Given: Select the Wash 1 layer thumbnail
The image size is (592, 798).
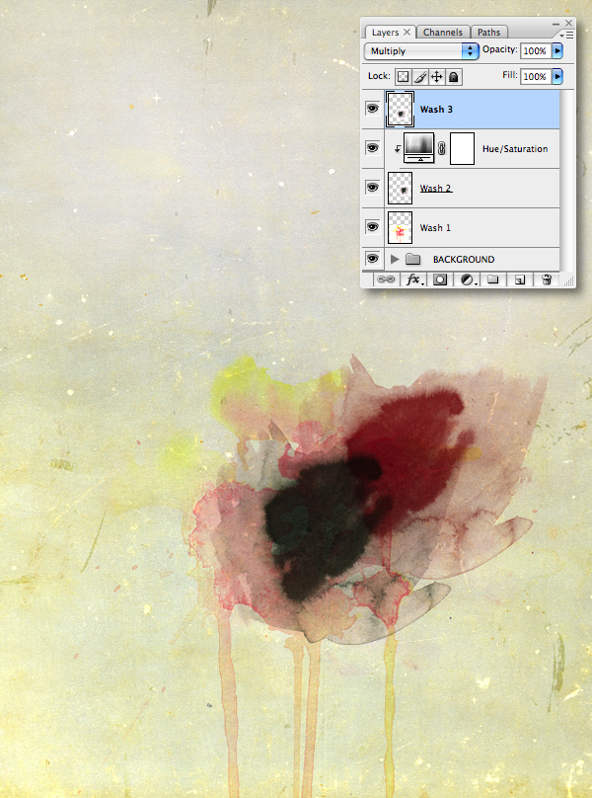Looking at the screenshot, I should click(x=401, y=227).
